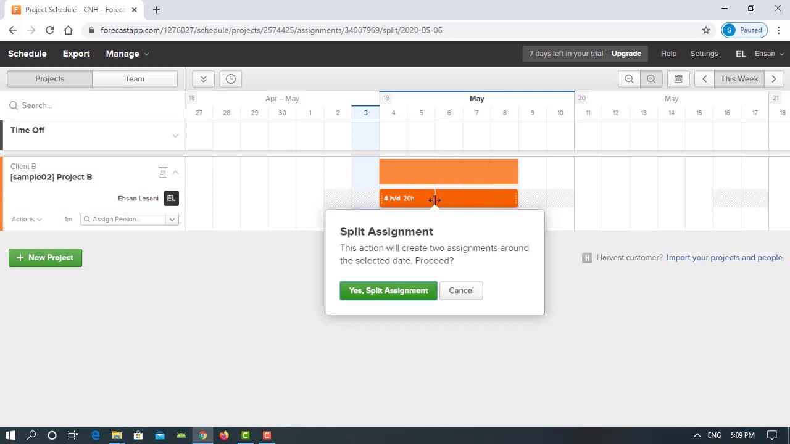Viewport: 790px width, 444px height.
Task: Click the Ehsan Lesani name label
Action: [x=138, y=199]
